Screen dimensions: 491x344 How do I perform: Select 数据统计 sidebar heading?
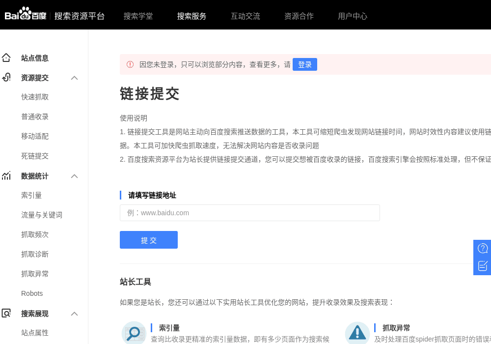(x=35, y=176)
